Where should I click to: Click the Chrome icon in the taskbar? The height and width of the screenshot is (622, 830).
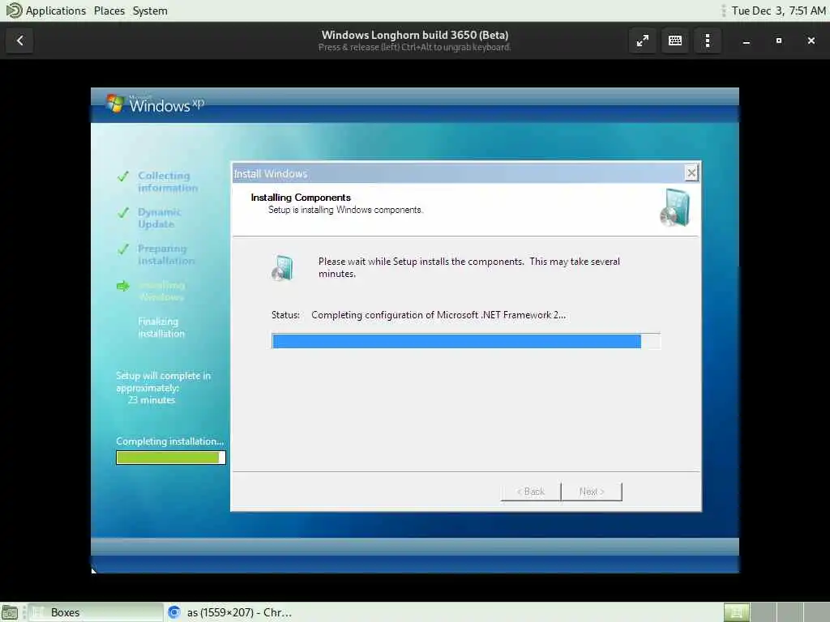[x=174, y=612]
